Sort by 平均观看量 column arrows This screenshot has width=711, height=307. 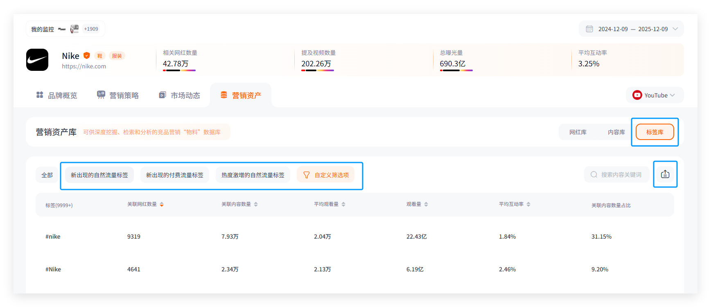343,204
